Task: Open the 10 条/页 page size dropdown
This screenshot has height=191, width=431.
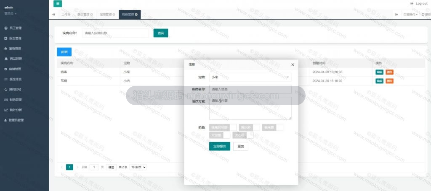Action: click(138, 167)
